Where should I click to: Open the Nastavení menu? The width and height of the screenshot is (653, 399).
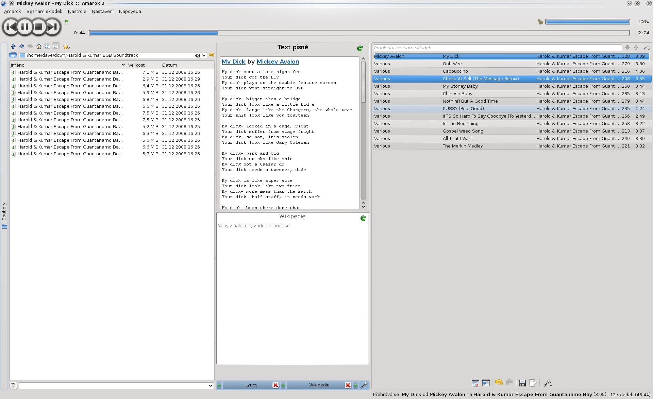[102, 12]
